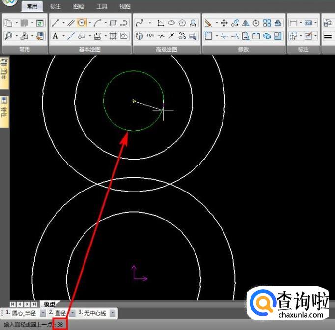Screen dimensions: 335x330
Task: Pick the Spline curve tool
Action: tap(139, 23)
